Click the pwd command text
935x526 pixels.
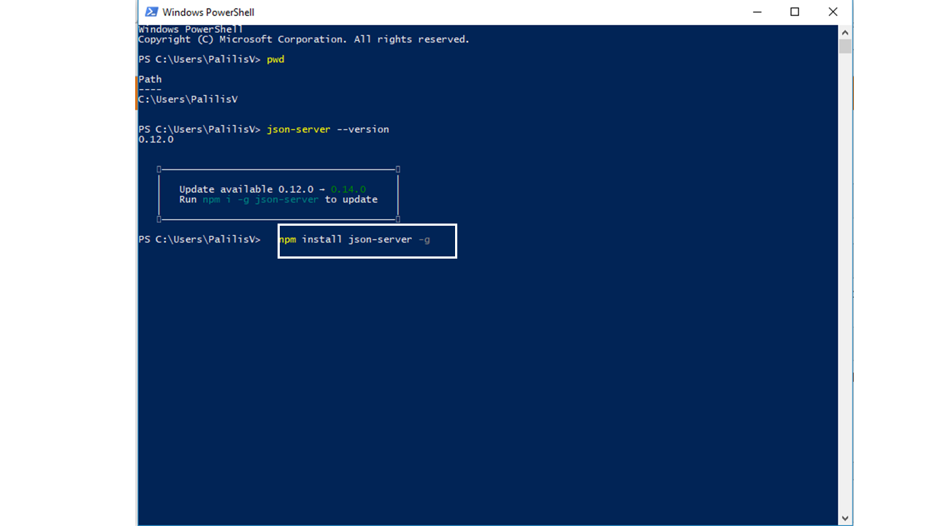[275, 59]
